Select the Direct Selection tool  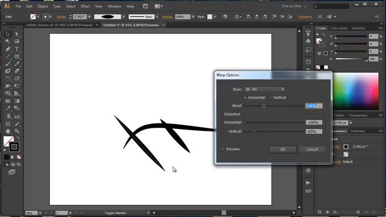point(17,34)
